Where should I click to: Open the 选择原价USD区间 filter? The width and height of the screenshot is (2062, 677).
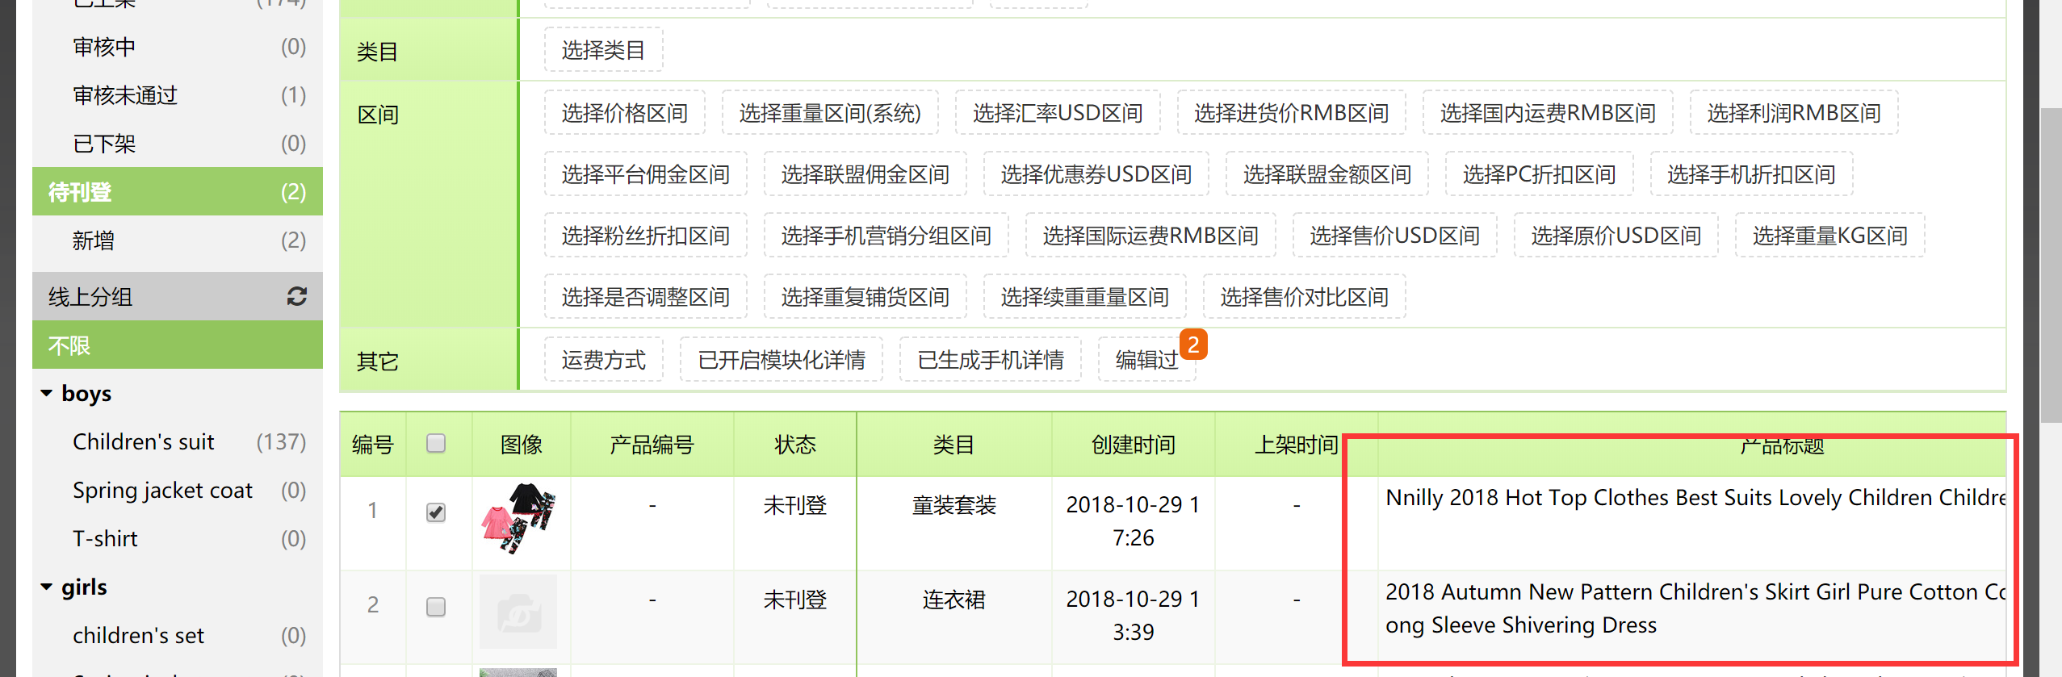(x=1616, y=236)
